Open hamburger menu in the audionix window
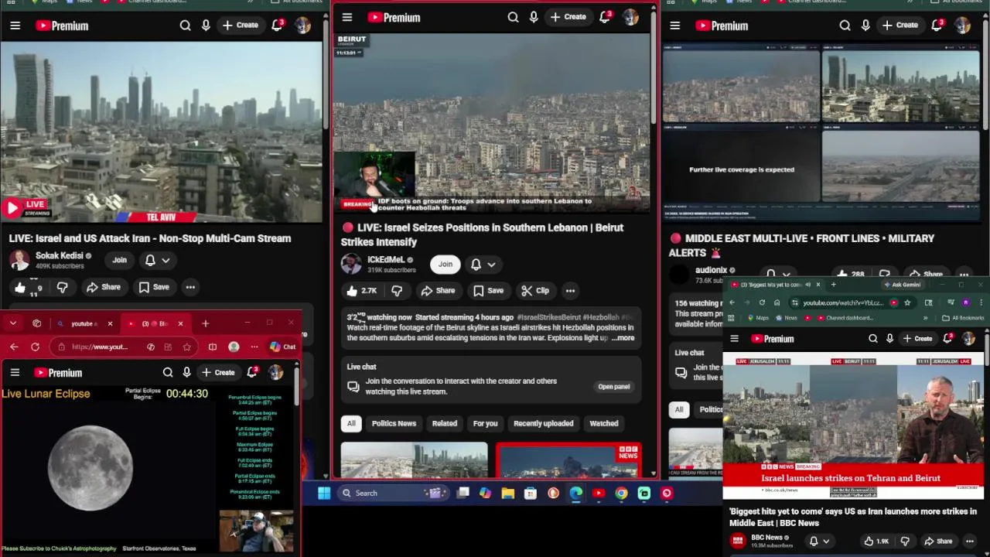The width and height of the screenshot is (990, 557). point(674,26)
